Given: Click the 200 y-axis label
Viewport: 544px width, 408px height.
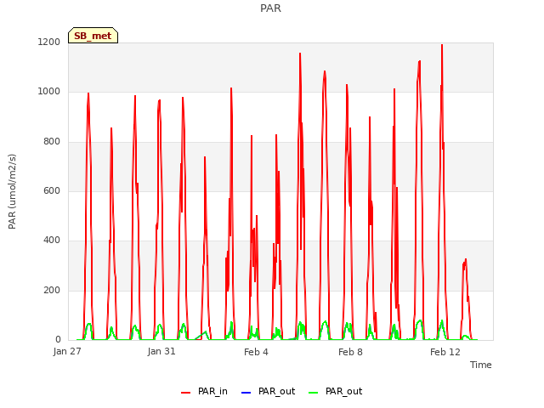Looking at the screenshot, I should pyautogui.click(x=52, y=290).
